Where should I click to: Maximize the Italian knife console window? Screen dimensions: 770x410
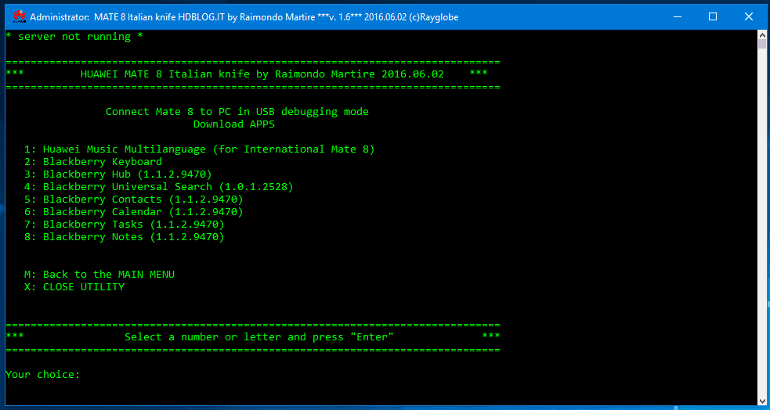pyautogui.click(x=713, y=16)
